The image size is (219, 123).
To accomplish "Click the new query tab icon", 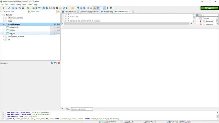I will click(133, 12).
